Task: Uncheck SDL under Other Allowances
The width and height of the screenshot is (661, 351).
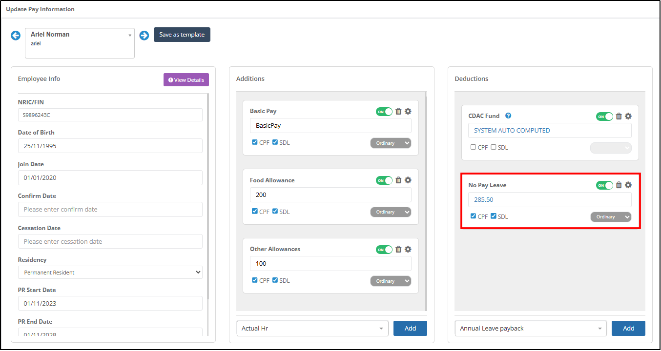Action: [275, 280]
